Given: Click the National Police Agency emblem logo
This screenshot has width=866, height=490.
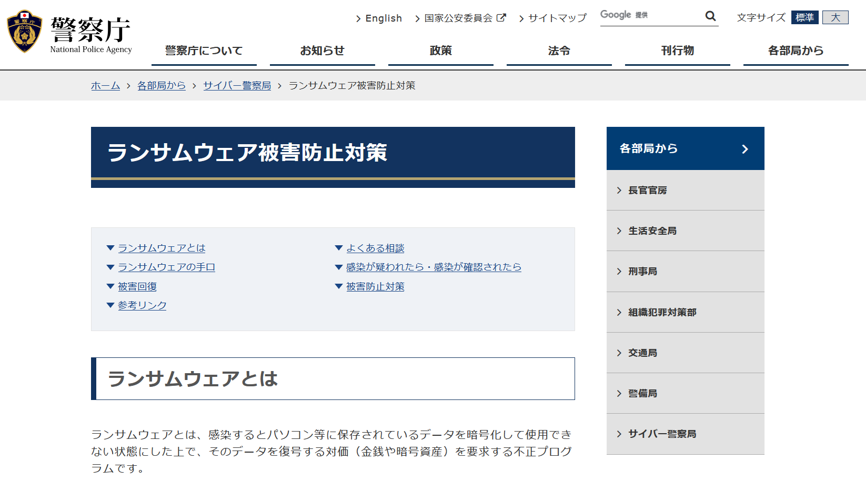Looking at the screenshot, I should 25,32.
